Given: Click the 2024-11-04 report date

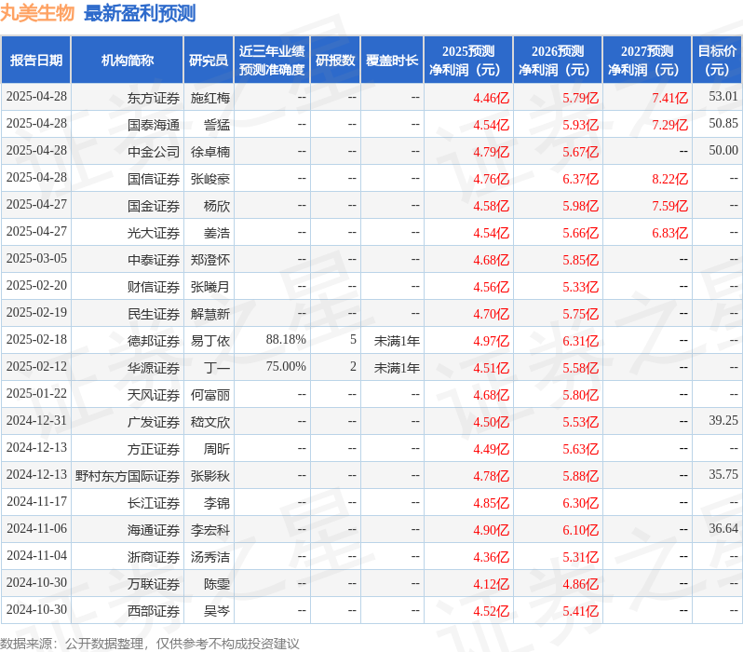Looking at the screenshot, I should 36,556.
